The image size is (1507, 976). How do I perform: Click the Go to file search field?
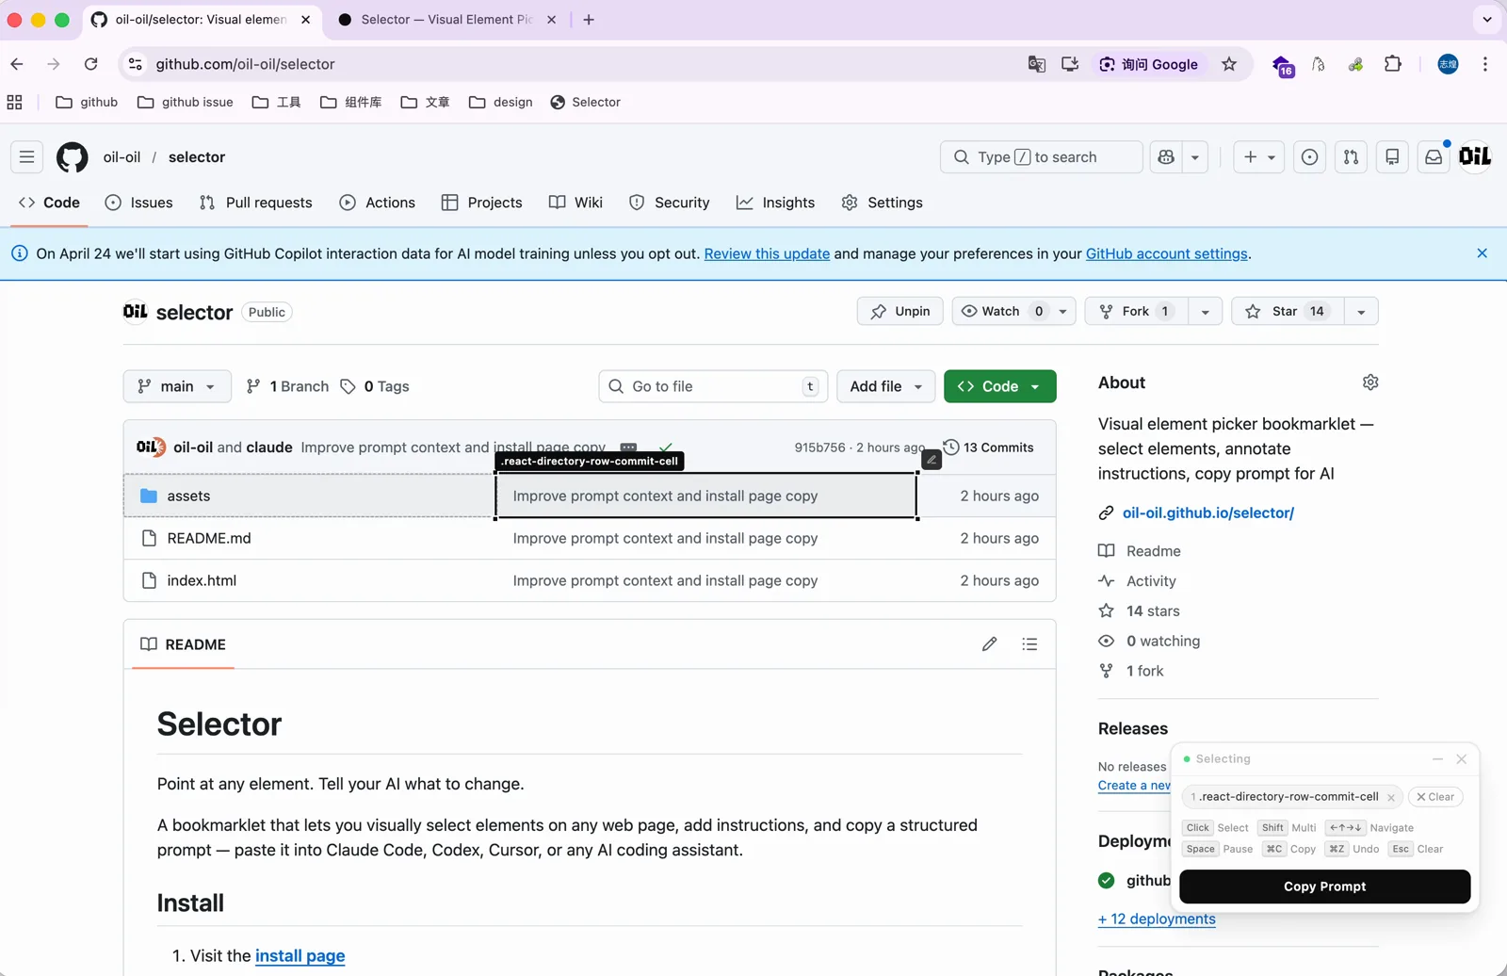[713, 386]
